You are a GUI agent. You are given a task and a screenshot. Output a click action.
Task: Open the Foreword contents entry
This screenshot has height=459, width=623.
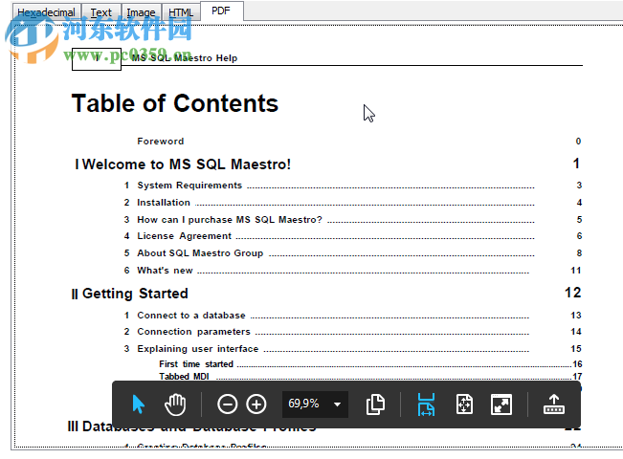click(x=161, y=141)
